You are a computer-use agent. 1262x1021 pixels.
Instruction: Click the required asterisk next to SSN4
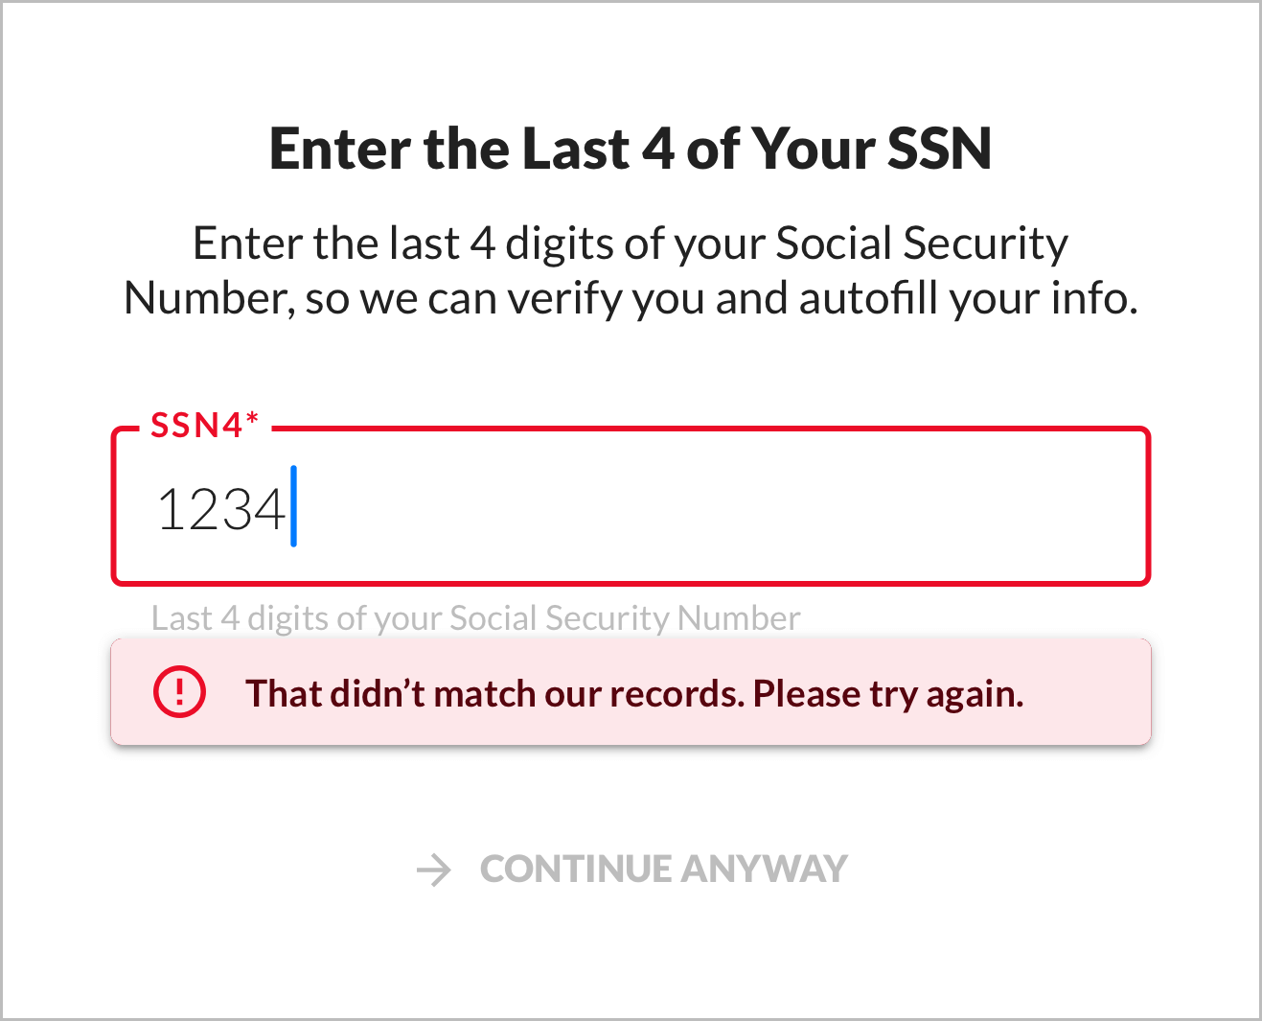pos(252,421)
